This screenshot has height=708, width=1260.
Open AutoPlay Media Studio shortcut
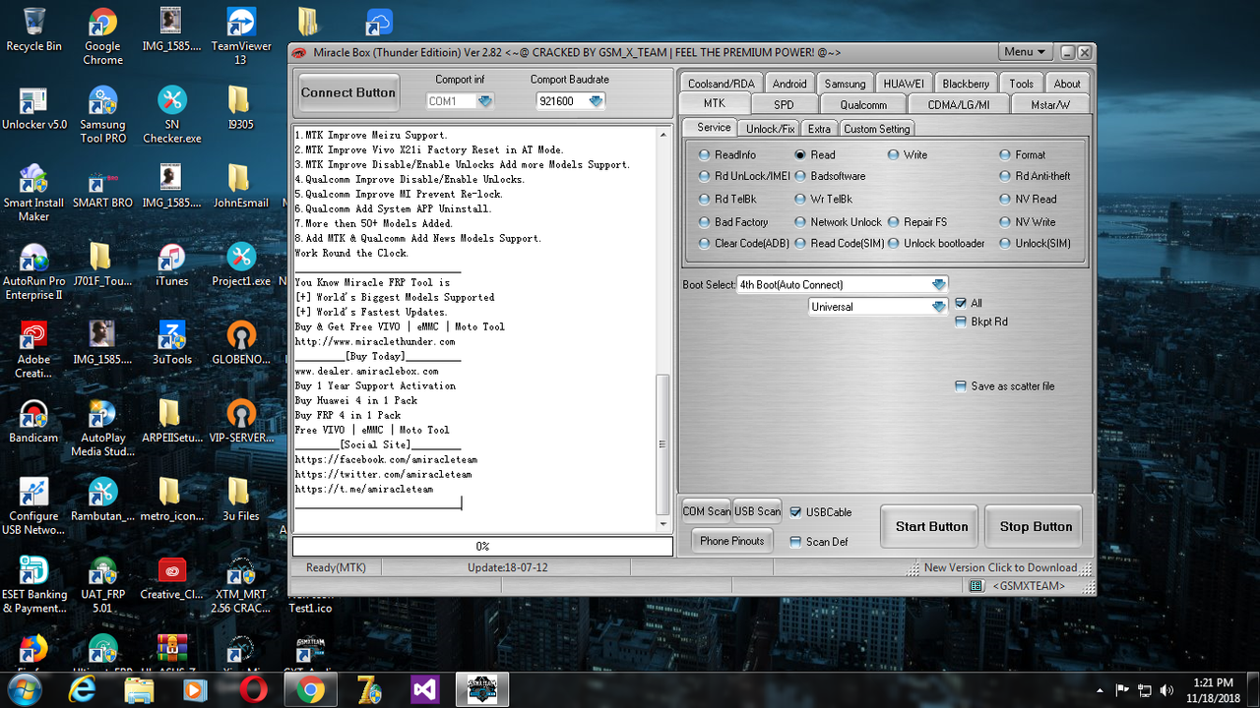pos(102,428)
